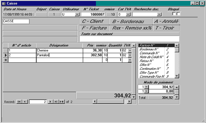Open TVA dropdown on new row
This screenshot has width=206, height=123.
[130, 60]
